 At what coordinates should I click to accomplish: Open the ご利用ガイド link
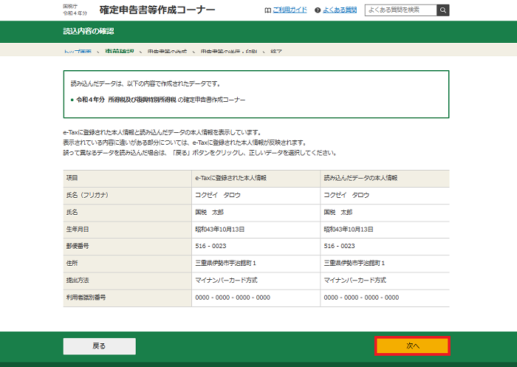point(288,10)
